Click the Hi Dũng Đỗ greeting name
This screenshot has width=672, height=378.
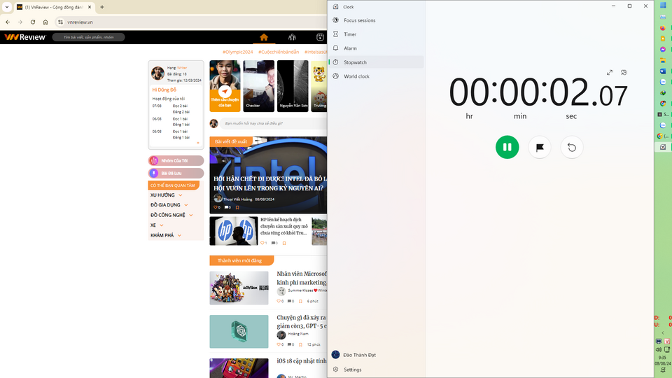pyautogui.click(x=164, y=90)
